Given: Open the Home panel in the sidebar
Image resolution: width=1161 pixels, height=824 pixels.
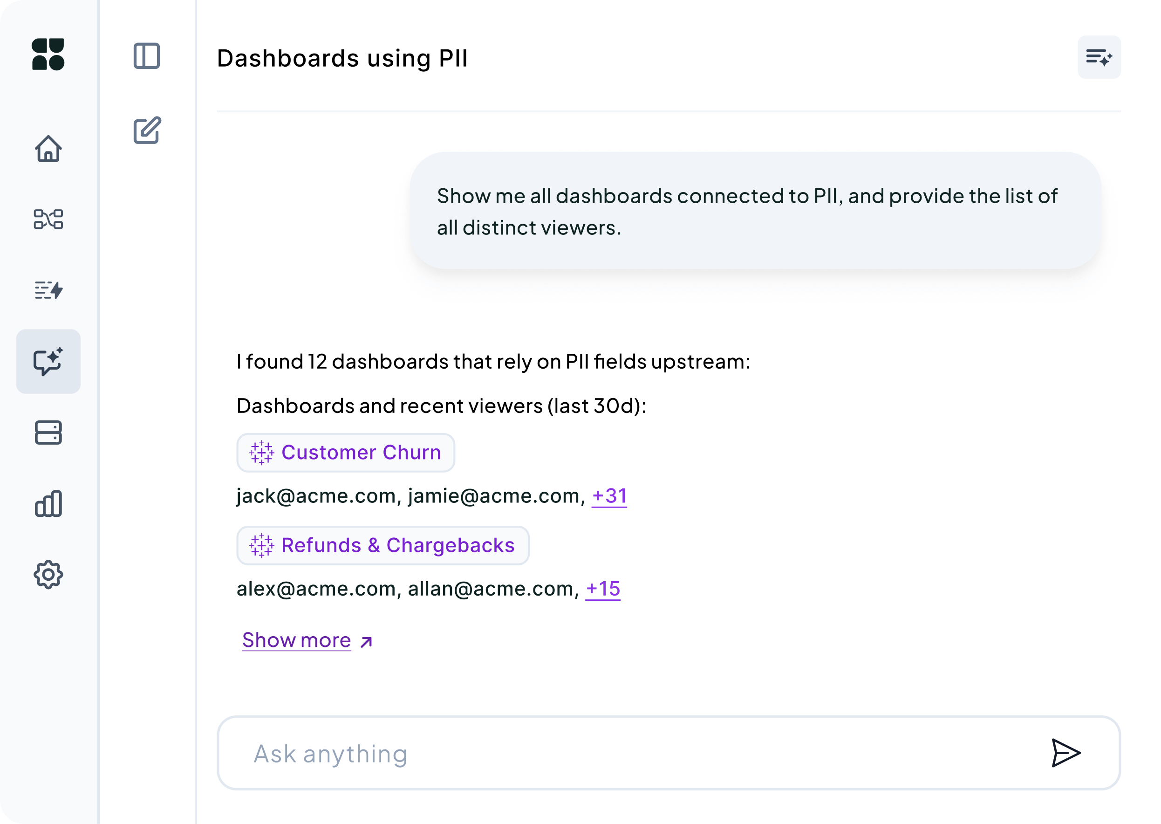Looking at the screenshot, I should (x=48, y=149).
